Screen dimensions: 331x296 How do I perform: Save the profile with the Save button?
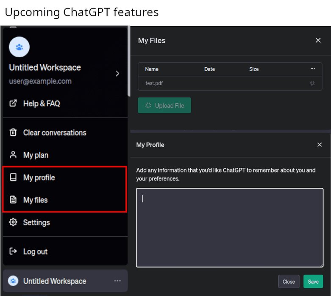[313, 282]
